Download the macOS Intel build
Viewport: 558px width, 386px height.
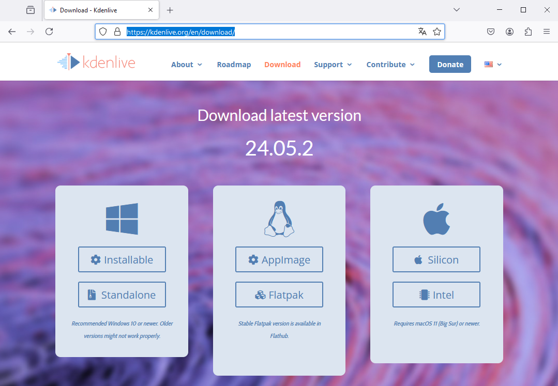point(436,295)
